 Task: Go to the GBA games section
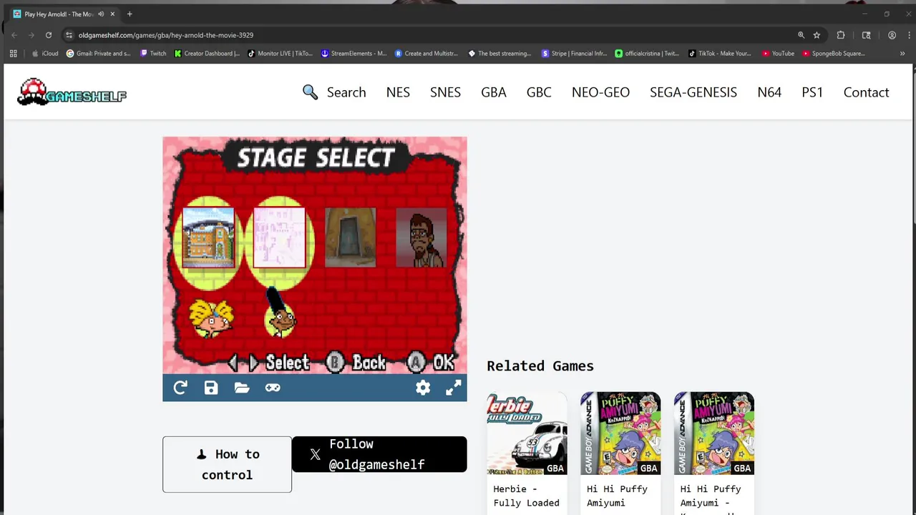pos(494,92)
